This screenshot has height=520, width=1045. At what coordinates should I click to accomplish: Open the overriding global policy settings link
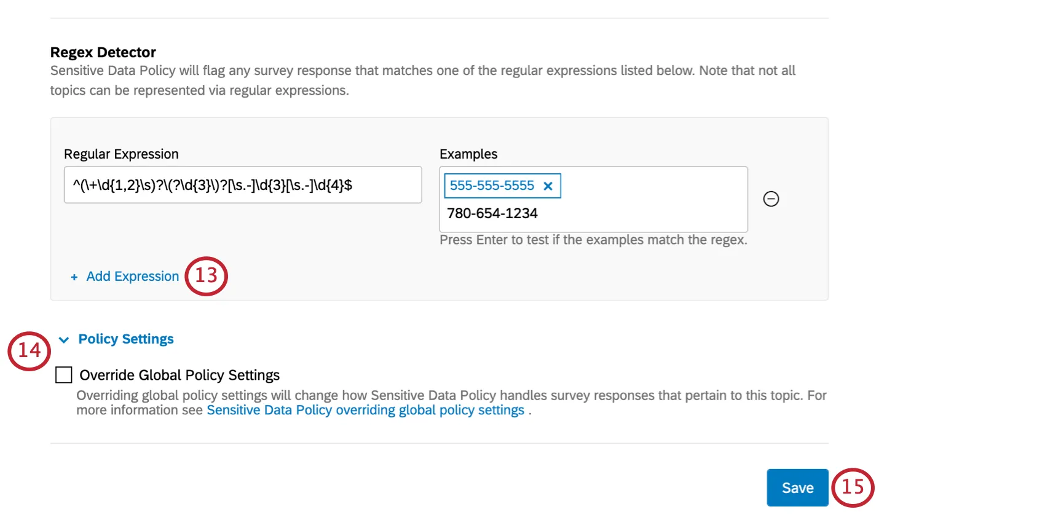[365, 410]
